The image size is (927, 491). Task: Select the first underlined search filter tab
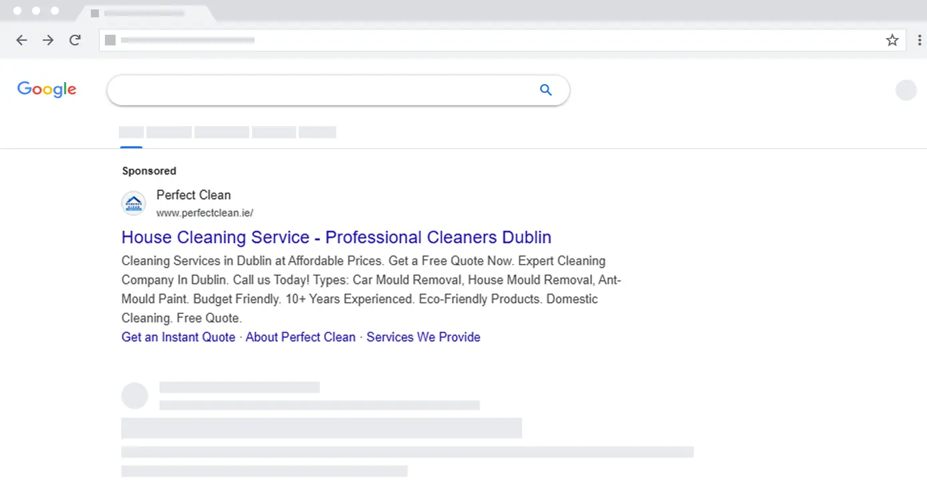[131, 132]
